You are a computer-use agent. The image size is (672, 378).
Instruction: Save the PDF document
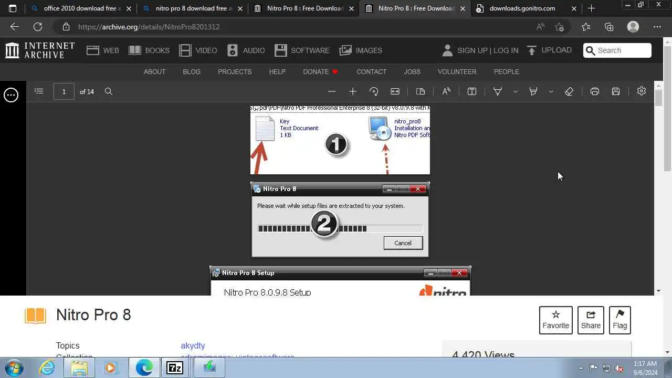616,91
